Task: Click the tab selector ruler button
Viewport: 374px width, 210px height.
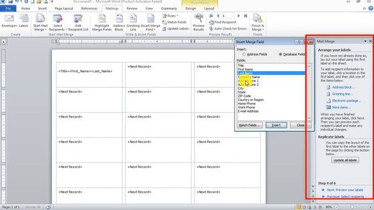Action: (4, 41)
